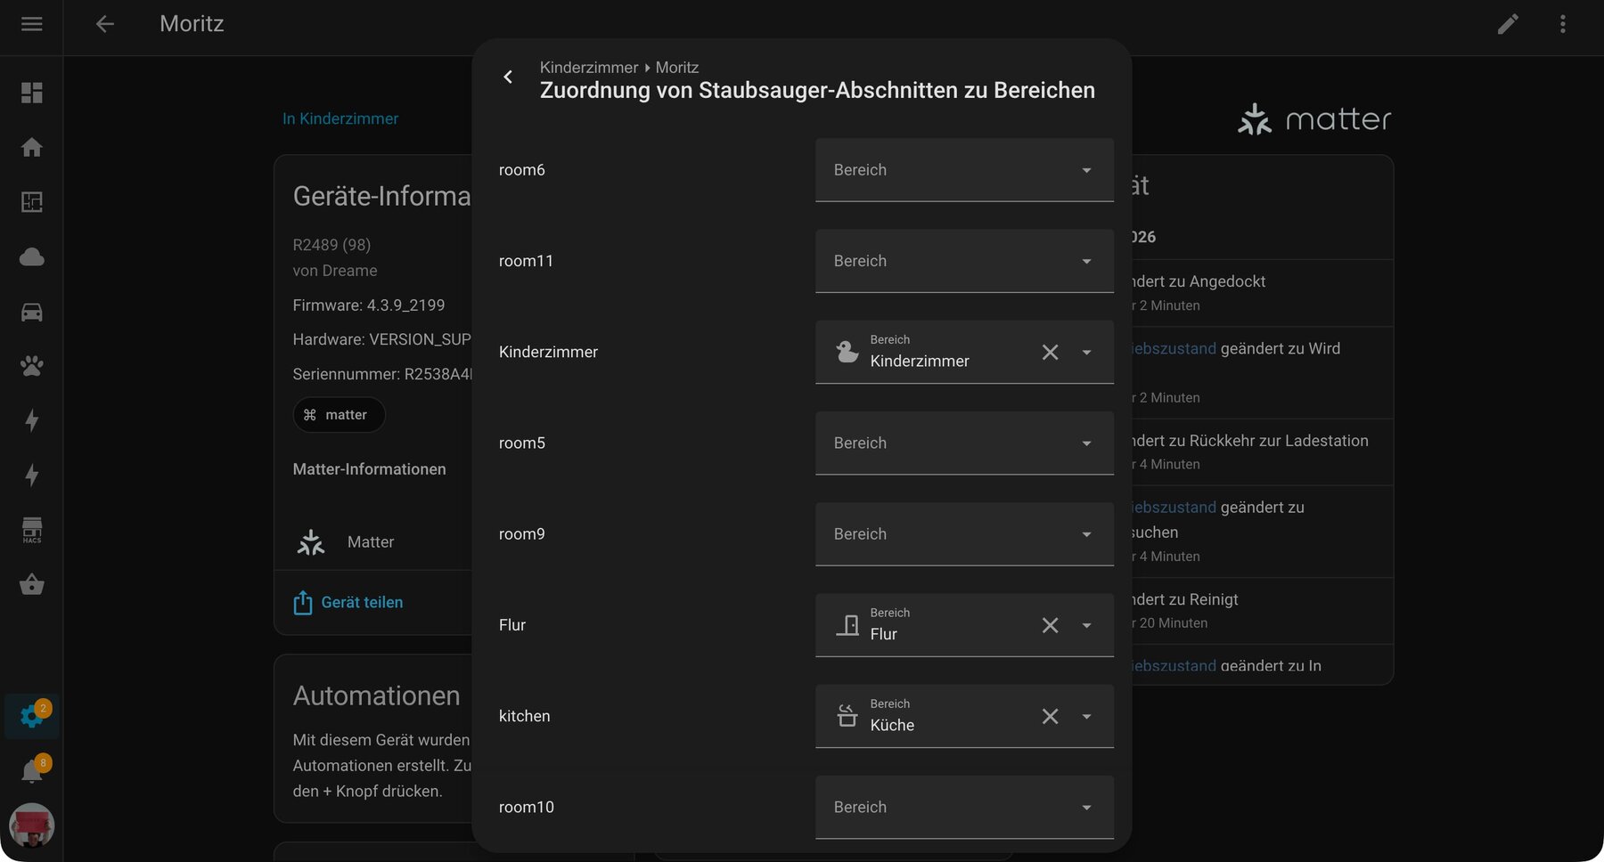Open the three-dot overflow menu
This screenshot has height=862, width=1604.
(1562, 24)
